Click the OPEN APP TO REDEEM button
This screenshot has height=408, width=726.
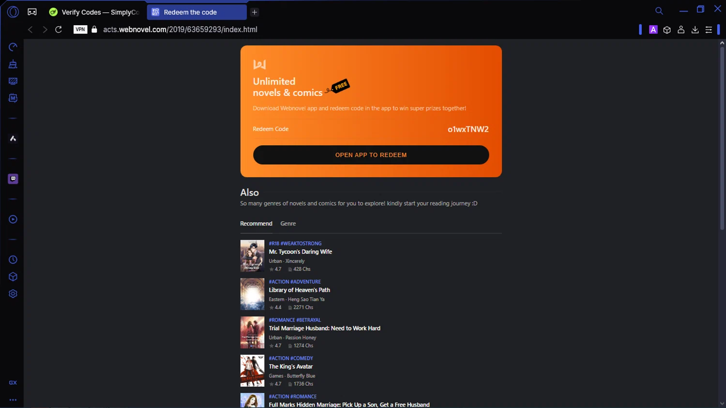pyautogui.click(x=371, y=155)
